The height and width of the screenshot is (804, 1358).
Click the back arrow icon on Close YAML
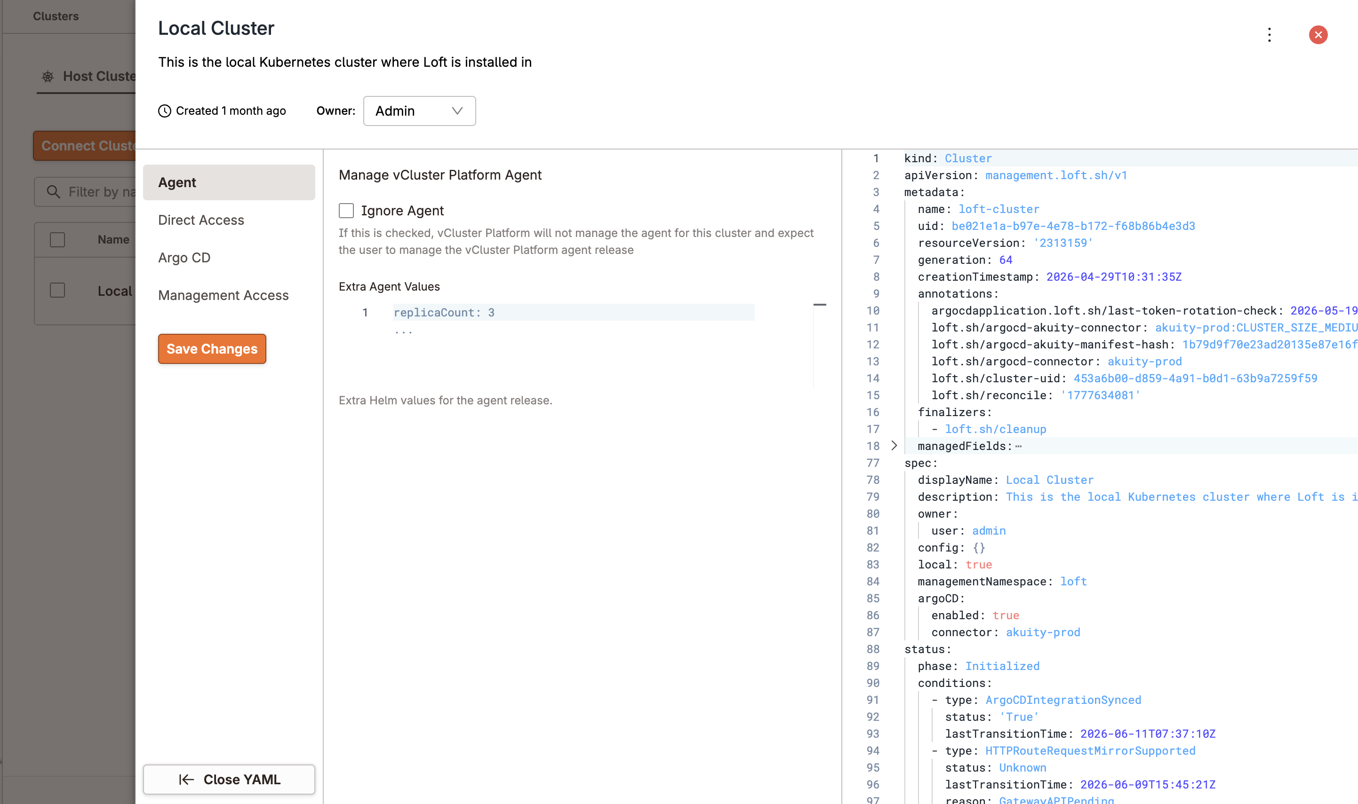pyautogui.click(x=186, y=780)
